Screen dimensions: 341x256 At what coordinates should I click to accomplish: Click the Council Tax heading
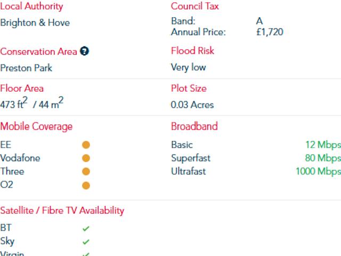pos(194,6)
